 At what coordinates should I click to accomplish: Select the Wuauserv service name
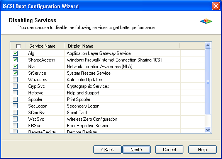click(x=37, y=80)
